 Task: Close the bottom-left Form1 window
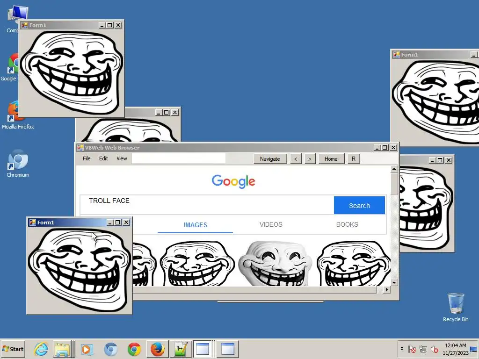click(x=126, y=223)
